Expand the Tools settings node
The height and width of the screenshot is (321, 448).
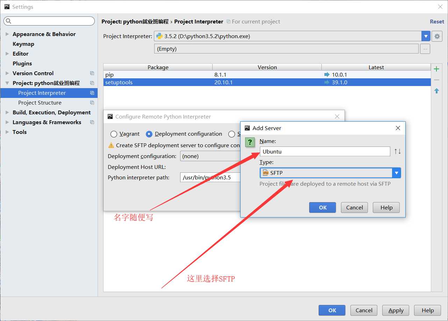[x=7, y=132]
